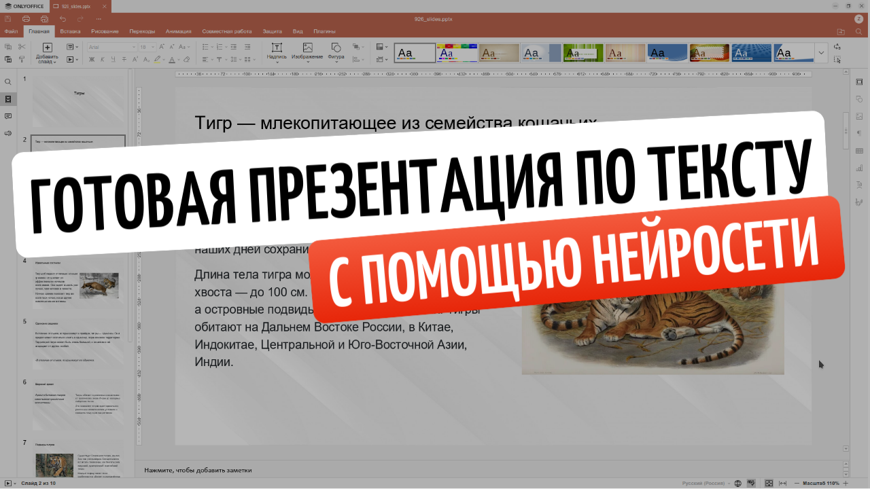Open the Change case dropdown
The height and width of the screenshot is (489, 870).
185,47
